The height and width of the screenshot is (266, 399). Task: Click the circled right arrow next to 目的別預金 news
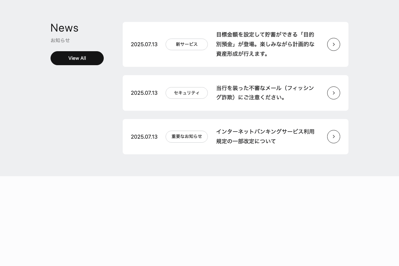tap(333, 44)
